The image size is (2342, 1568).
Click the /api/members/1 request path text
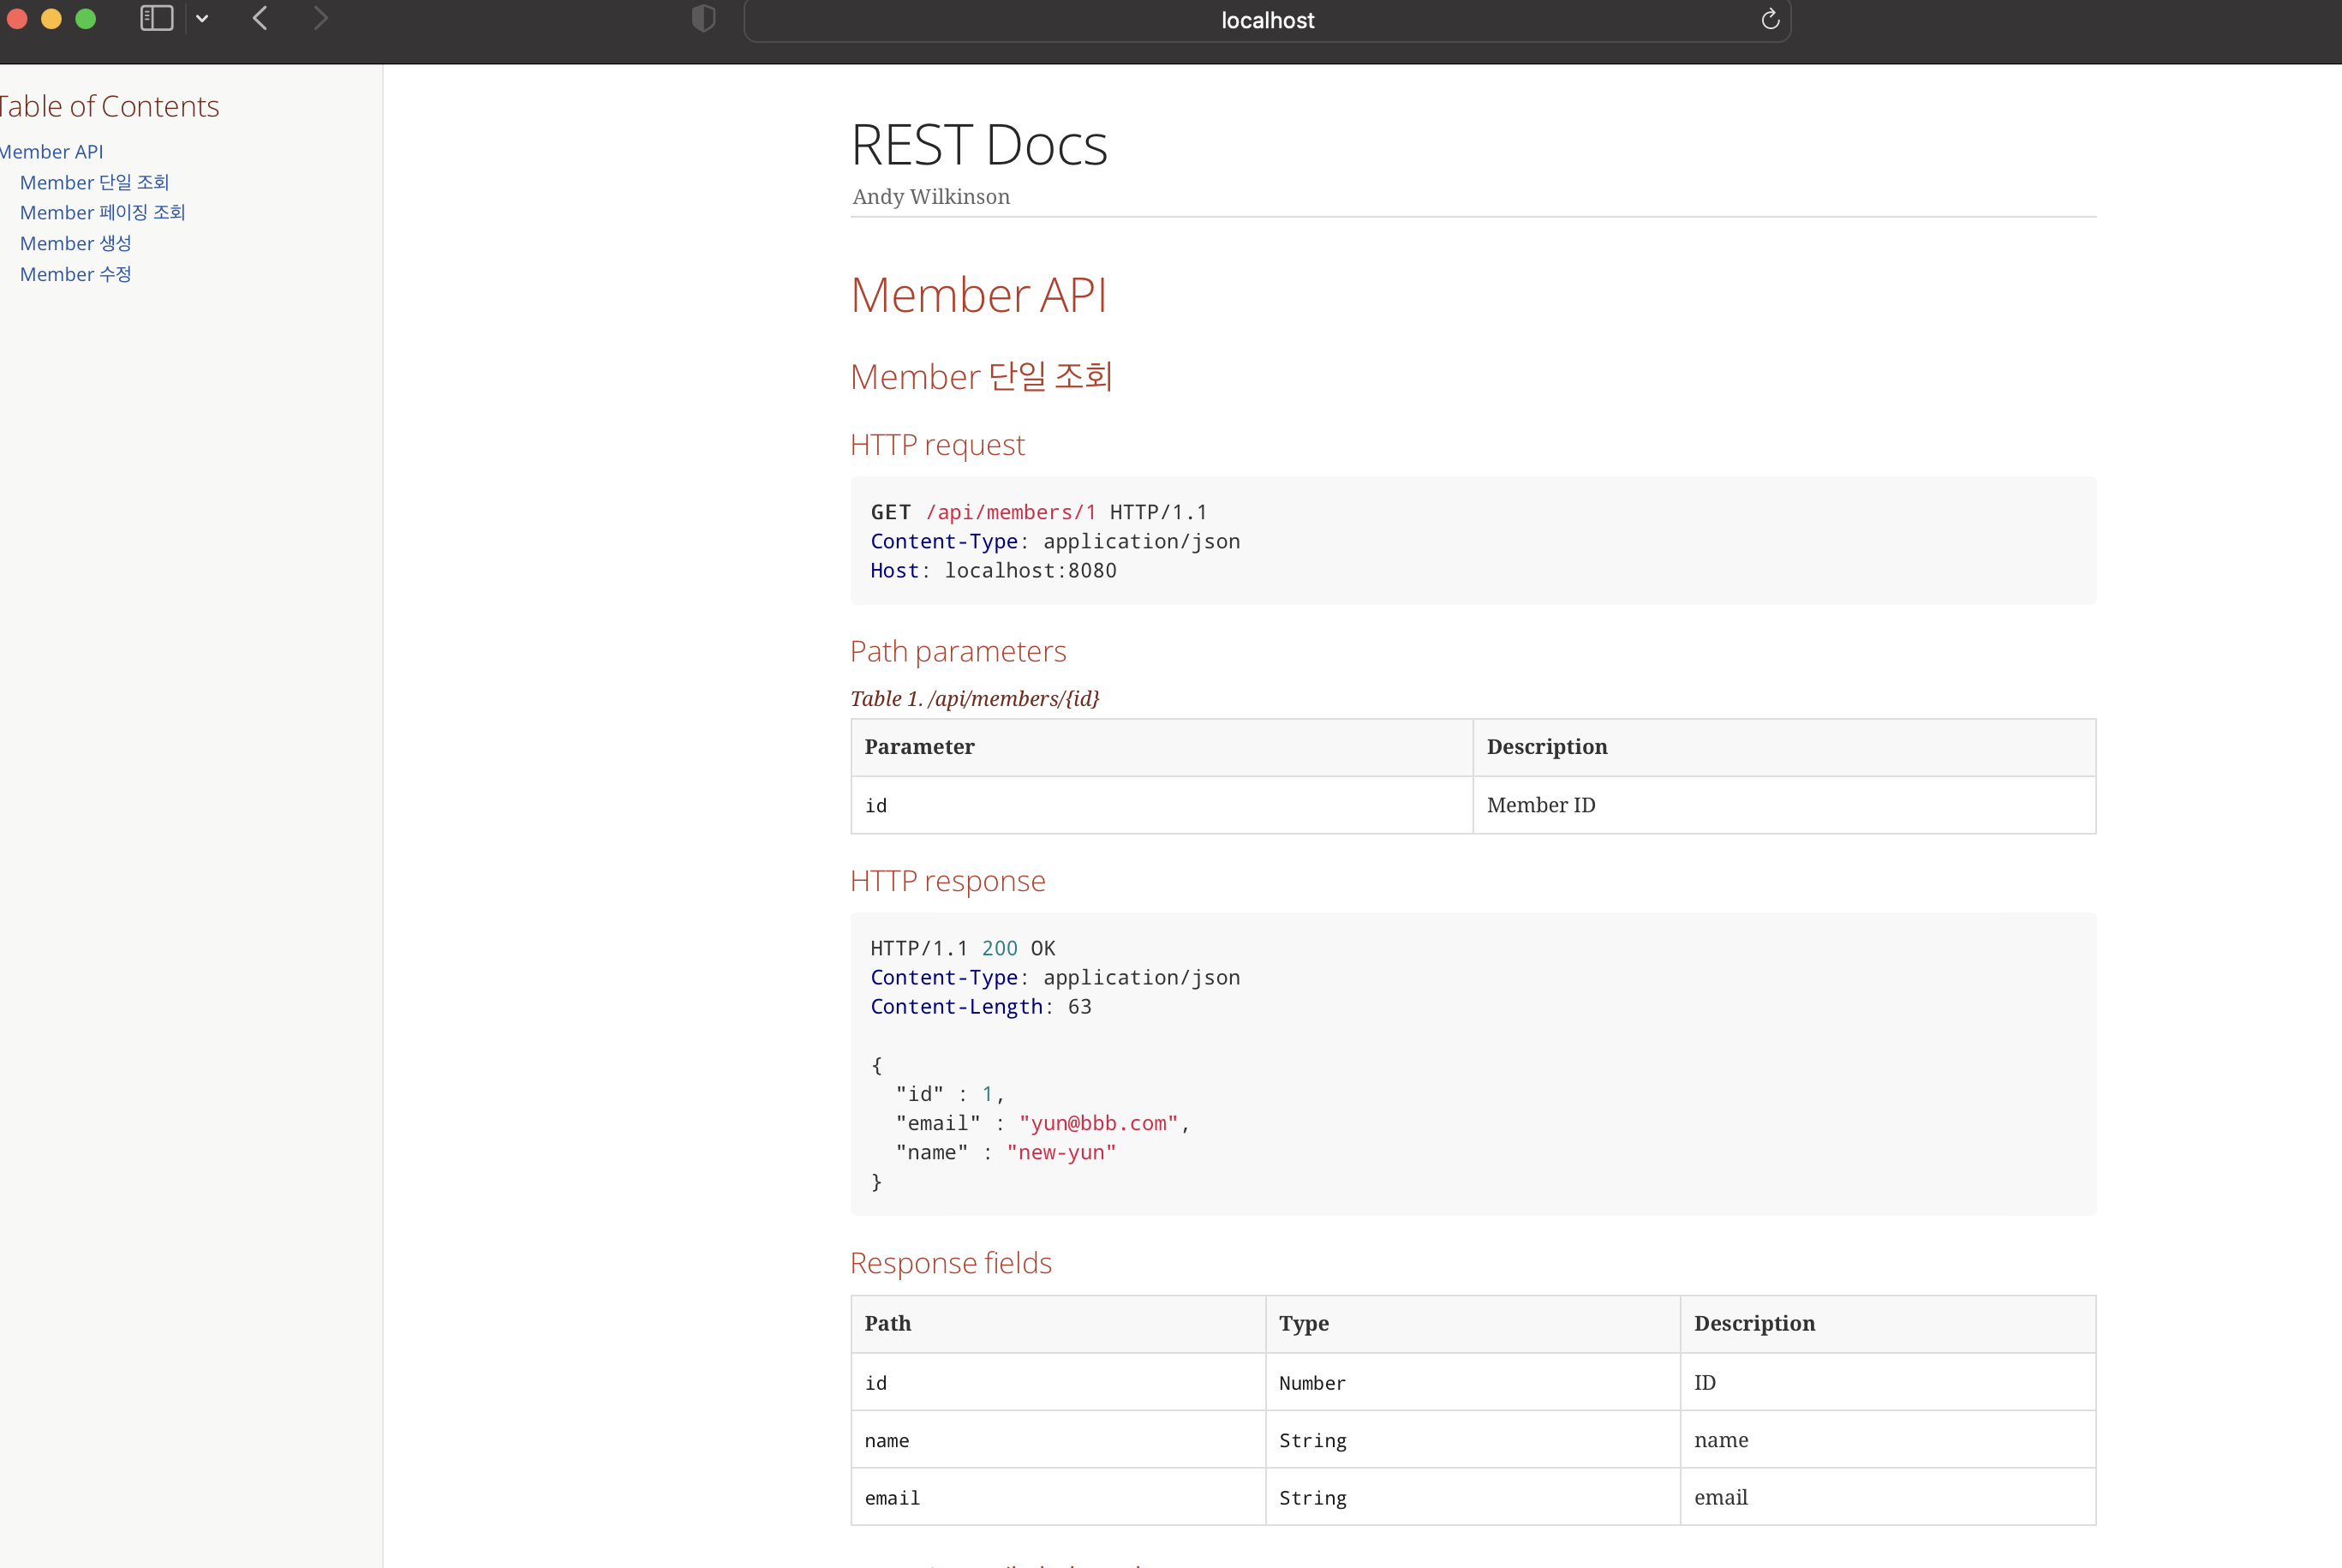pos(1010,512)
